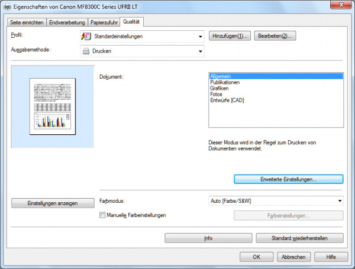Expand the Ausgabemethode dropdown
Viewport: 355px width, 269px height.
click(x=201, y=51)
